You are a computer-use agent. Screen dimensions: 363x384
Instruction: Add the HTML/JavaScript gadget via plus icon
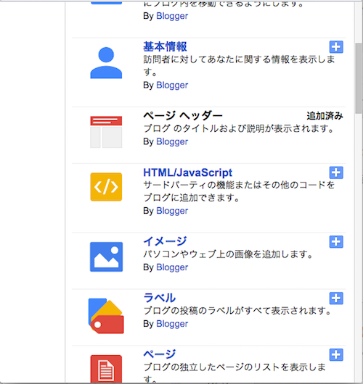click(x=336, y=172)
